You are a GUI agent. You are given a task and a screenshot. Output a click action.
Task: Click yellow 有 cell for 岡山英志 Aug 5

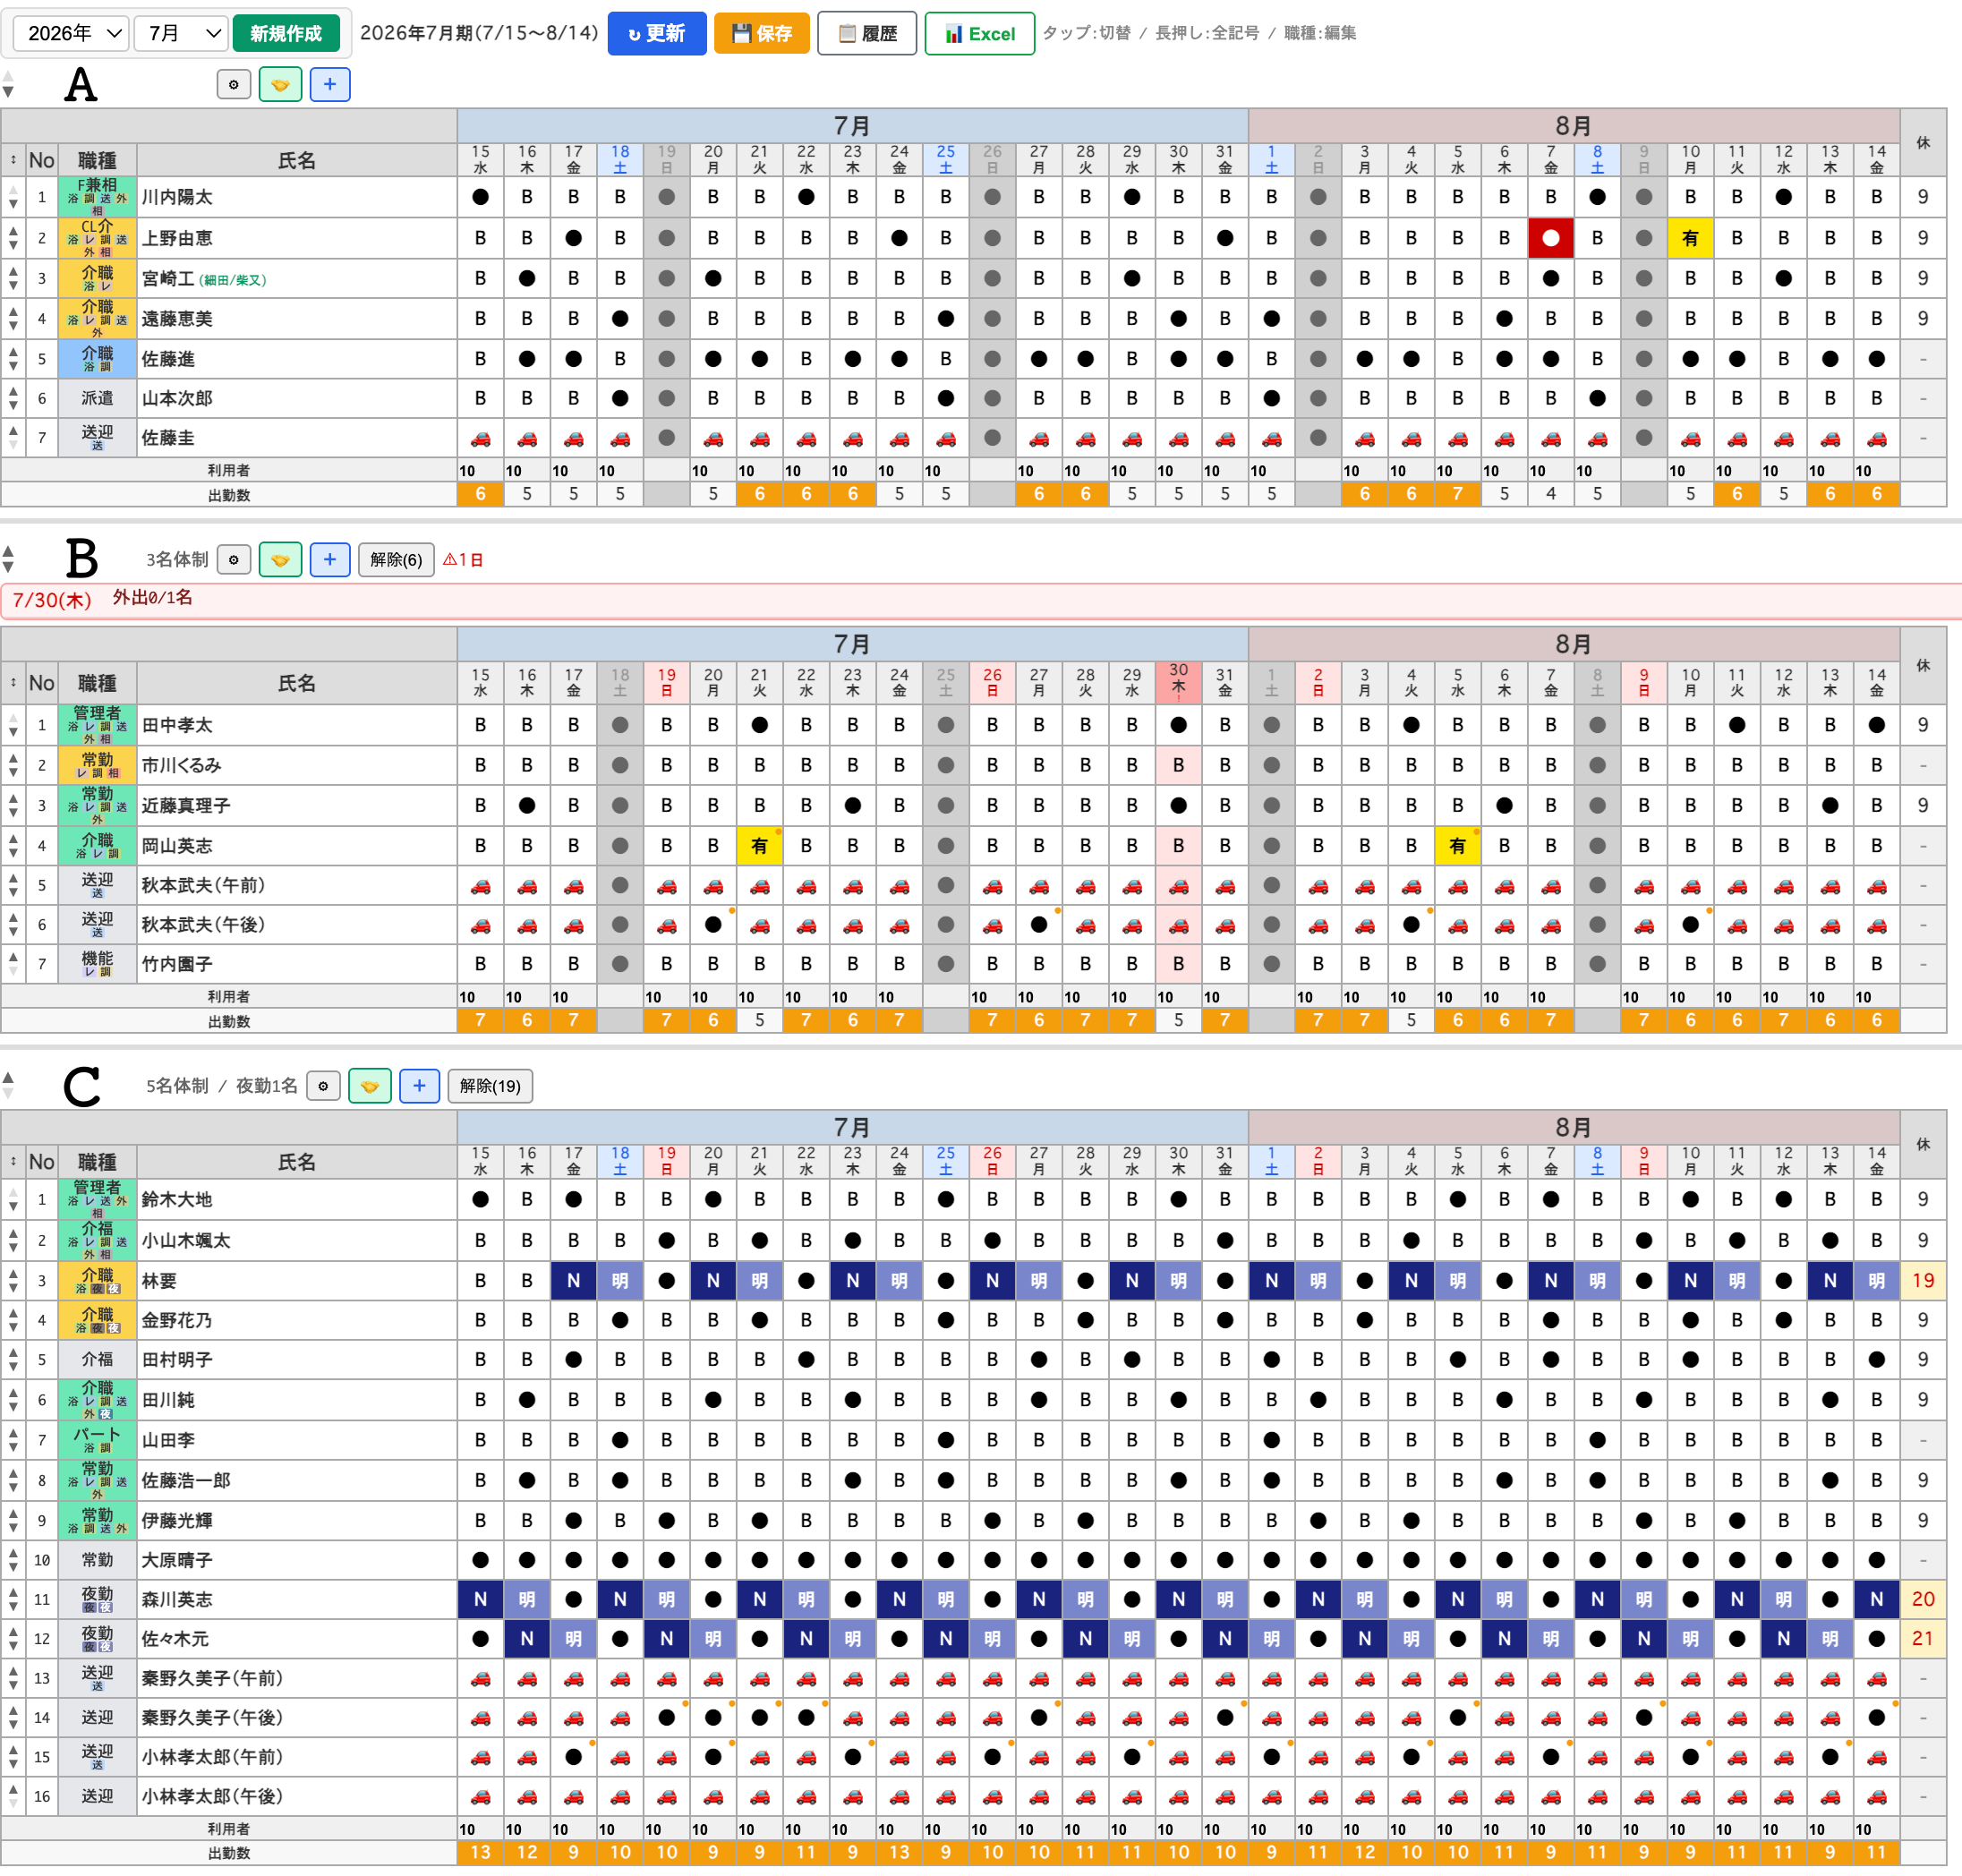pyautogui.click(x=1458, y=846)
